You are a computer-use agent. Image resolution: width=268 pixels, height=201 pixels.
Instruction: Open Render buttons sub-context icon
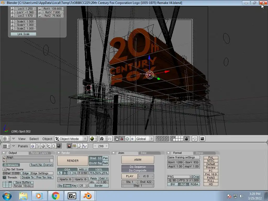(x=69, y=146)
